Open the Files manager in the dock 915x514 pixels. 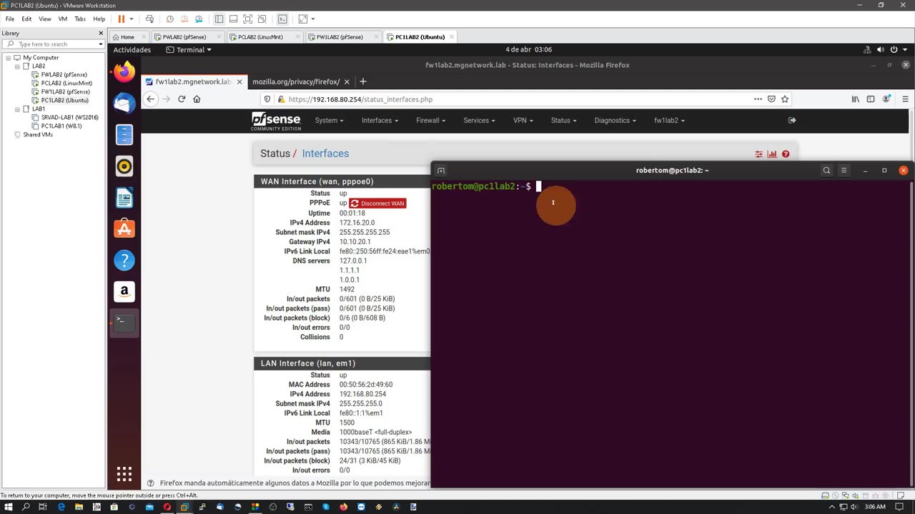(124, 135)
